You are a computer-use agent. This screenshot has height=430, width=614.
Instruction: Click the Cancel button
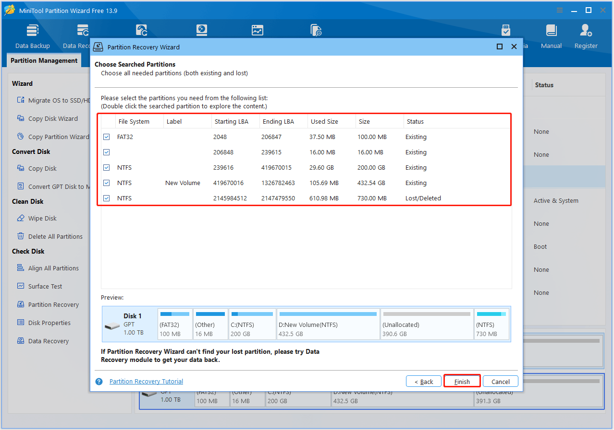501,382
